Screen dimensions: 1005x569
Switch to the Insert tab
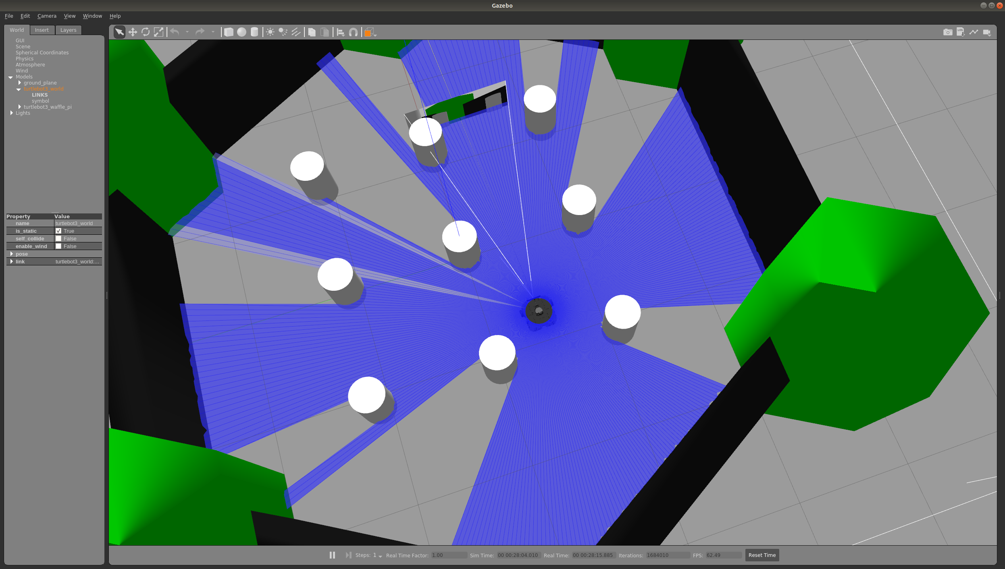coord(42,30)
